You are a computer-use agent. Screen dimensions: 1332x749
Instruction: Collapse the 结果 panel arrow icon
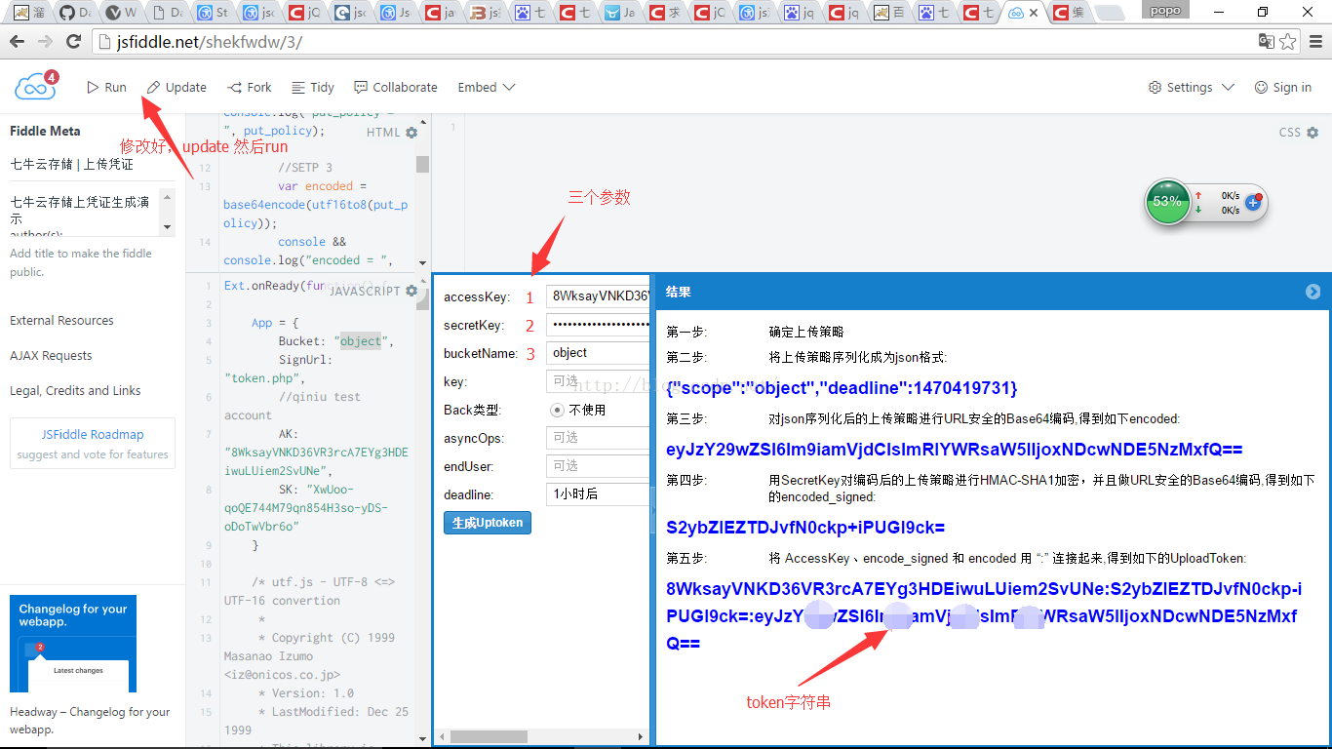tap(1312, 292)
